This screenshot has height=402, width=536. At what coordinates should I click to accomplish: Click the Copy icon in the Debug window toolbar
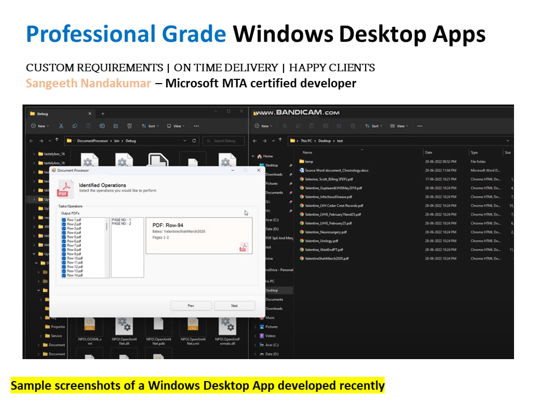75,126
